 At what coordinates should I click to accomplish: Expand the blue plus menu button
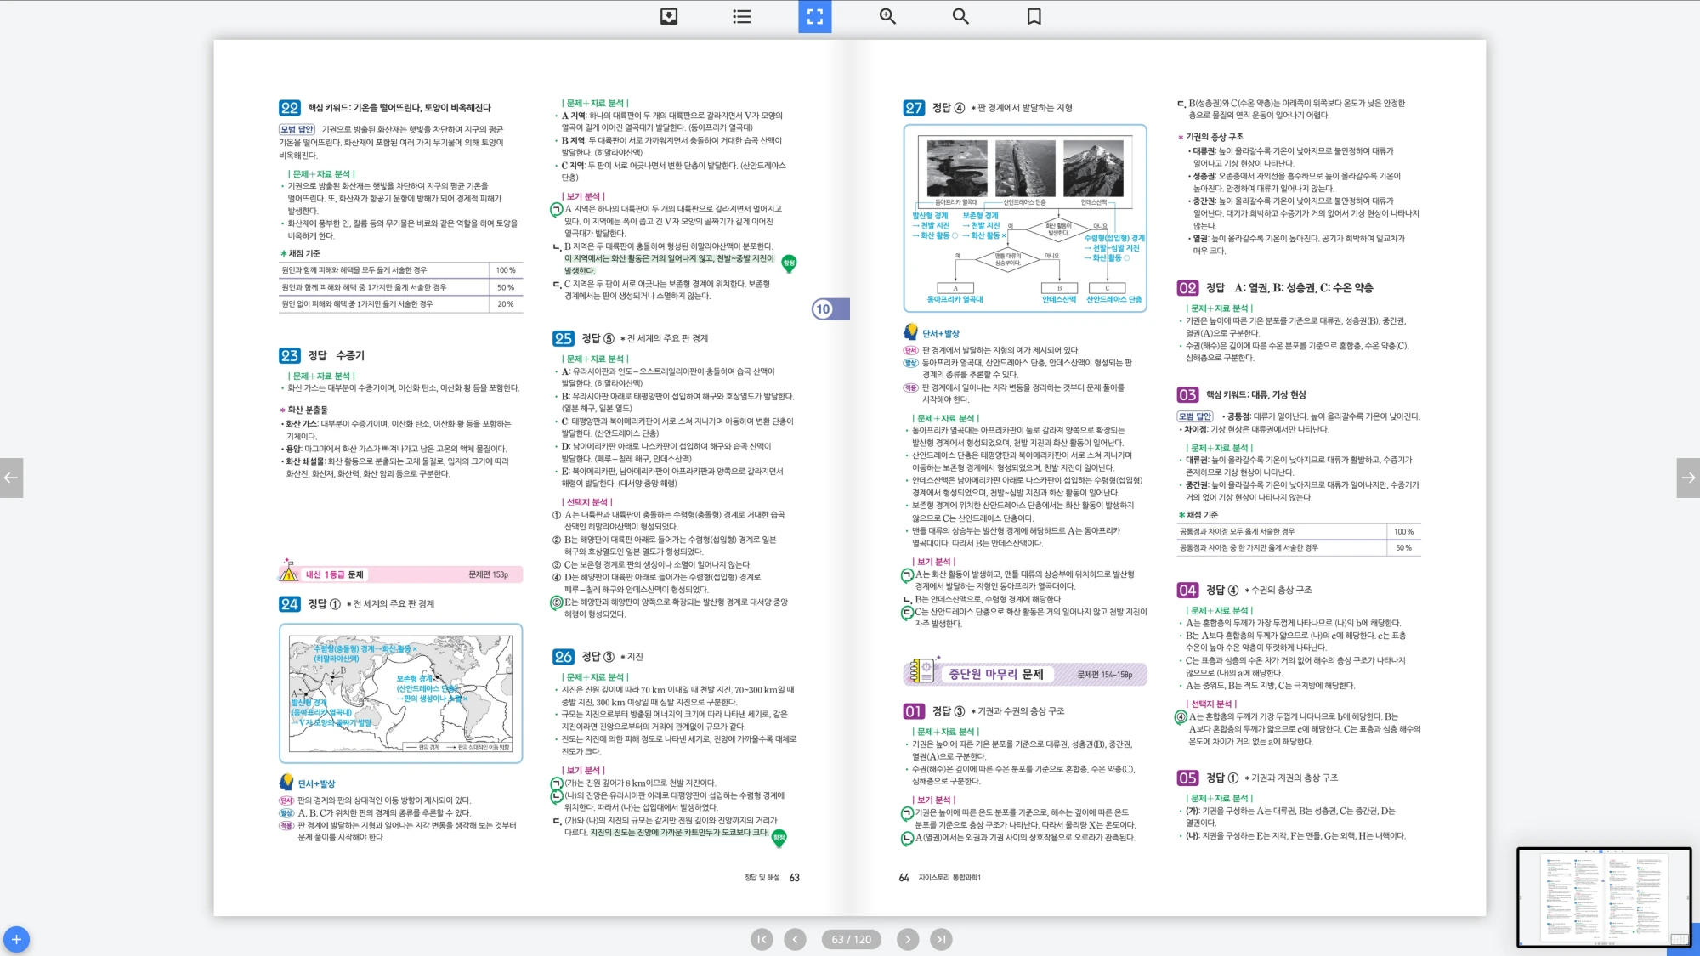(x=16, y=939)
